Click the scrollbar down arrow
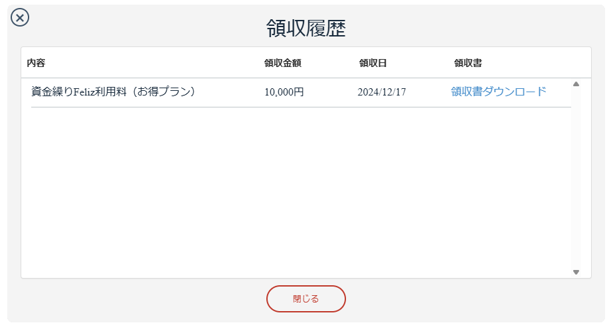 (576, 272)
